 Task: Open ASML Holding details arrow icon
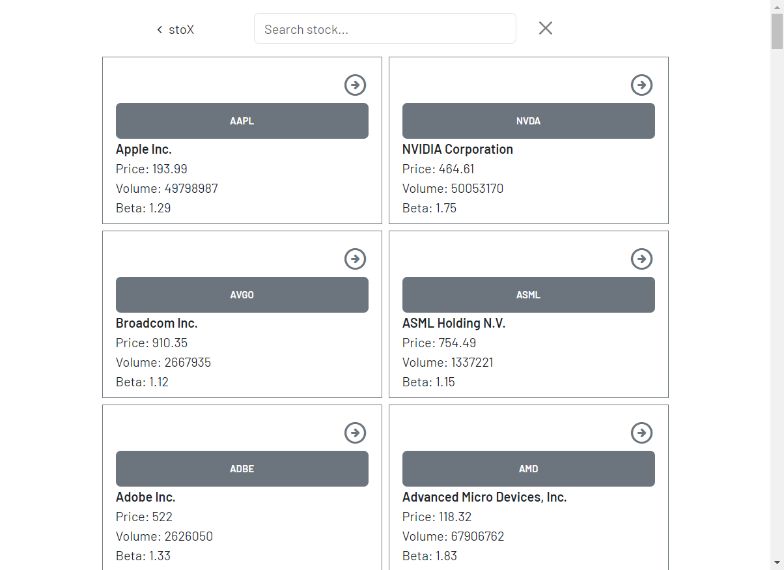coord(642,259)
